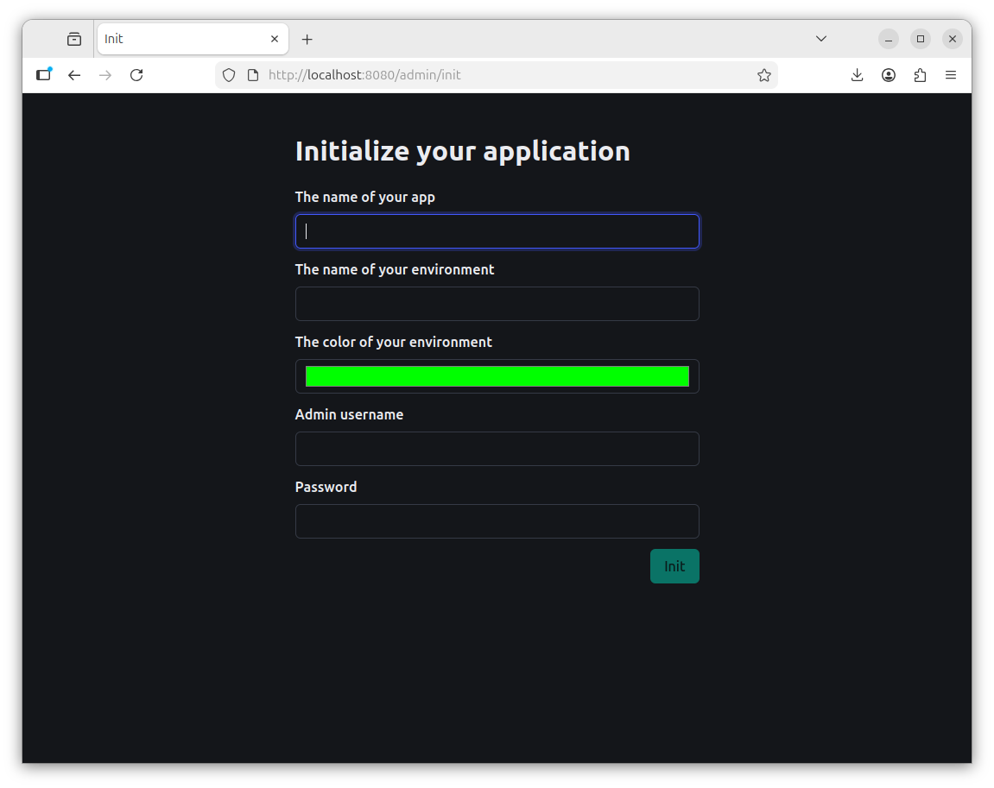Click the Init submit button

pyautogui.click(x=674, y=565)
